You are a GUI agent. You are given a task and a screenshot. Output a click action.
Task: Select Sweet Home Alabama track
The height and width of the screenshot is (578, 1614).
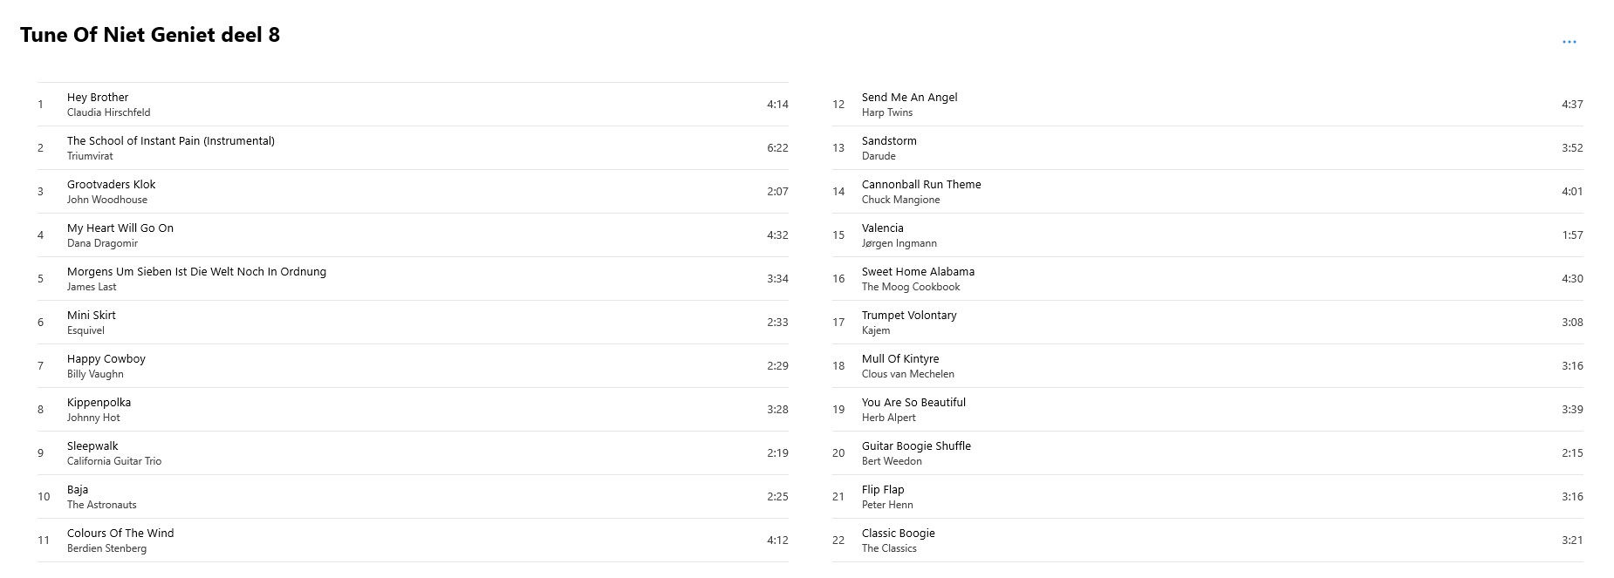1207,279
